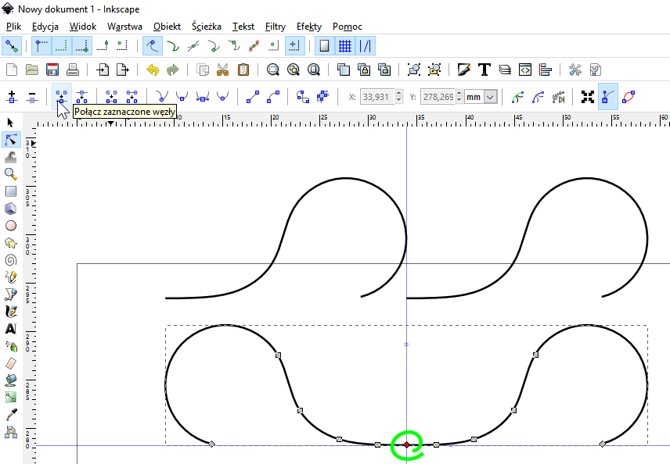
Task: Open the Warstwa menu
Action: pos(124,27)
